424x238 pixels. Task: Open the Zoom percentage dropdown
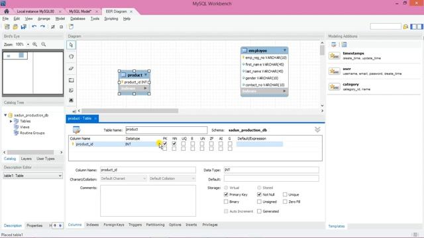[28, 44]
